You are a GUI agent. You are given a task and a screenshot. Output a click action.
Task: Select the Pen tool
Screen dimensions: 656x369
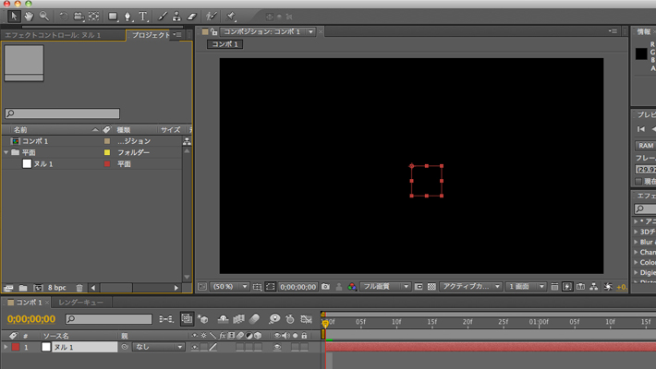coord(128,16)
